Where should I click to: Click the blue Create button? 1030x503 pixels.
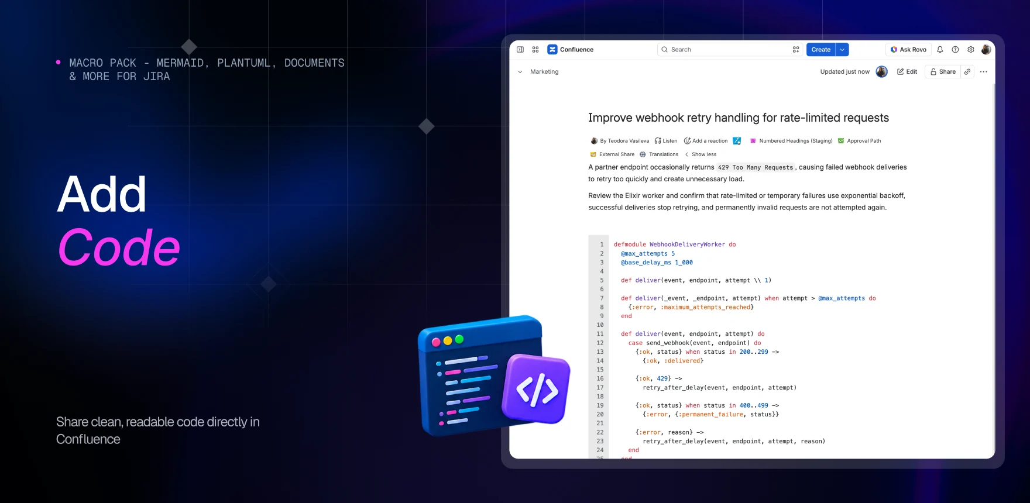tap(821, 50)
